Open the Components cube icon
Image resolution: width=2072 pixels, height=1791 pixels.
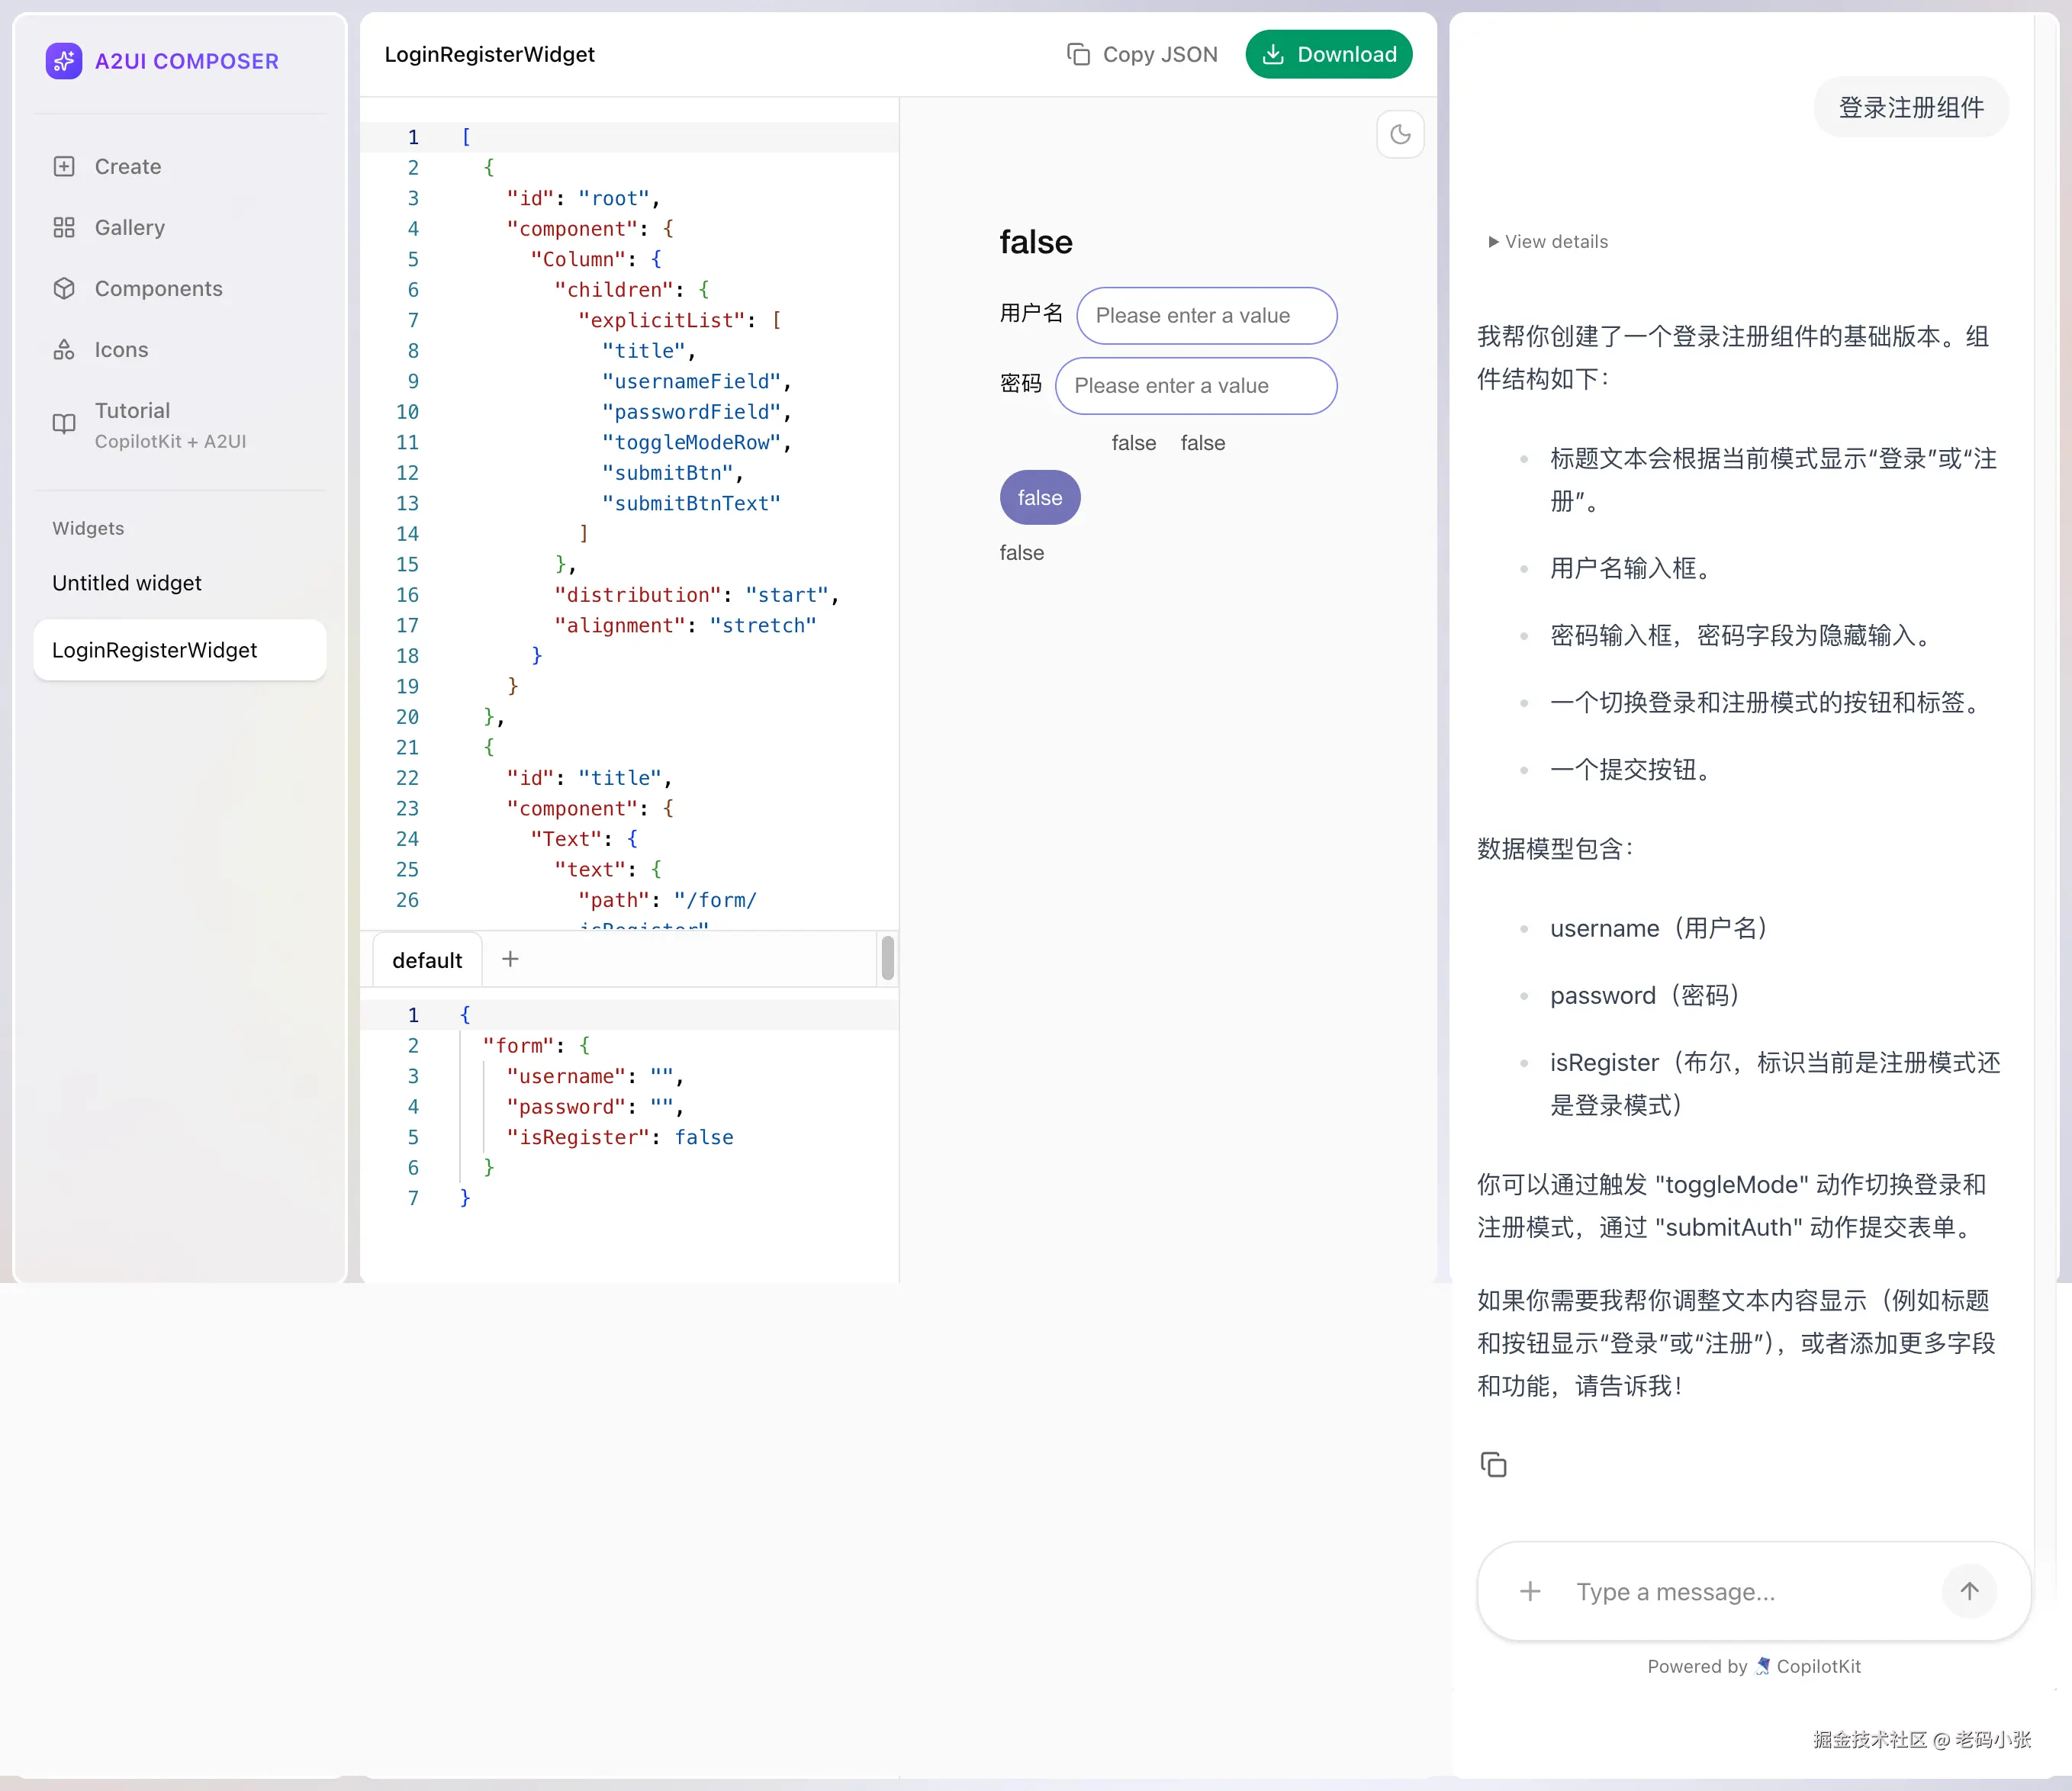point(64,289)
